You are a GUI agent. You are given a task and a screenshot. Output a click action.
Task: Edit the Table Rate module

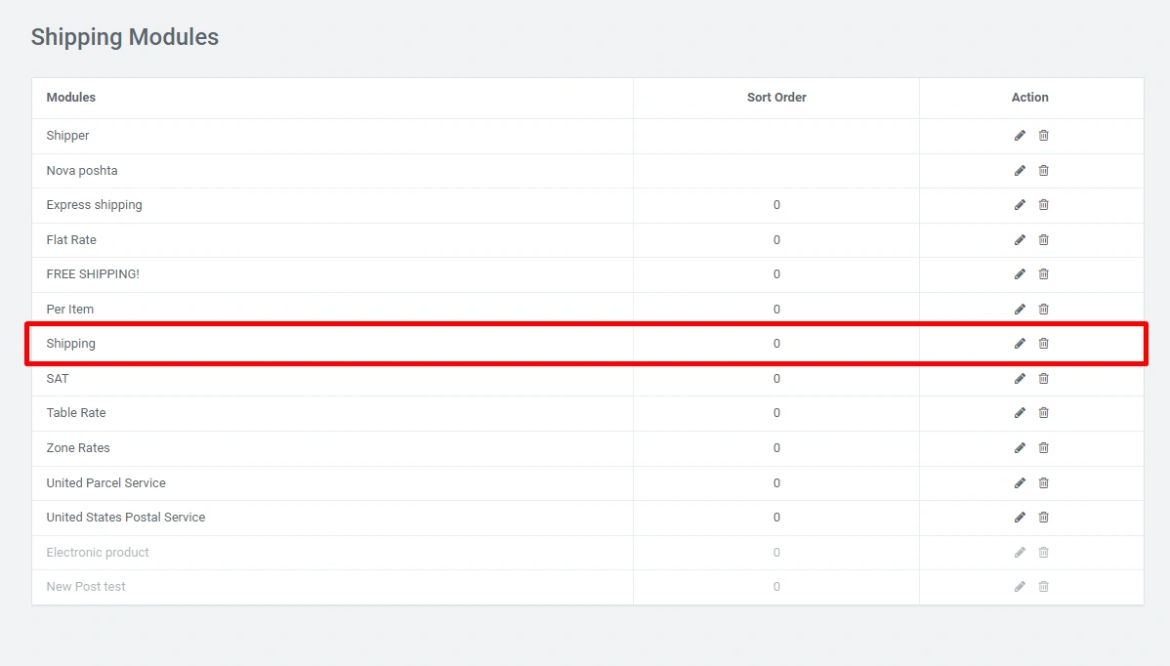point(1020,413)
